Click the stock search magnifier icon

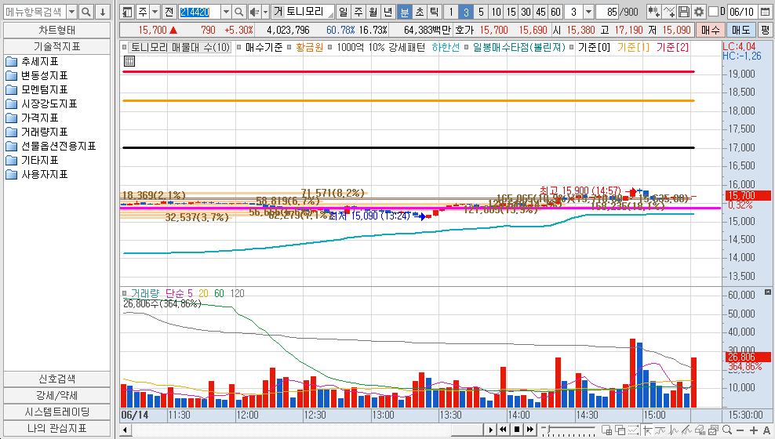point(238,12)
